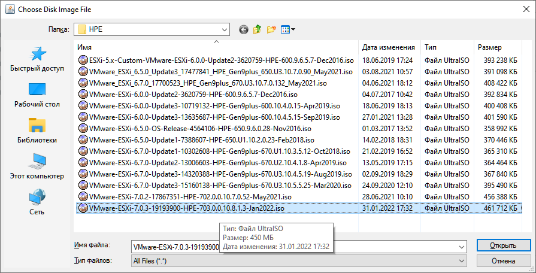Sort by Тип column header

[447, 47]
